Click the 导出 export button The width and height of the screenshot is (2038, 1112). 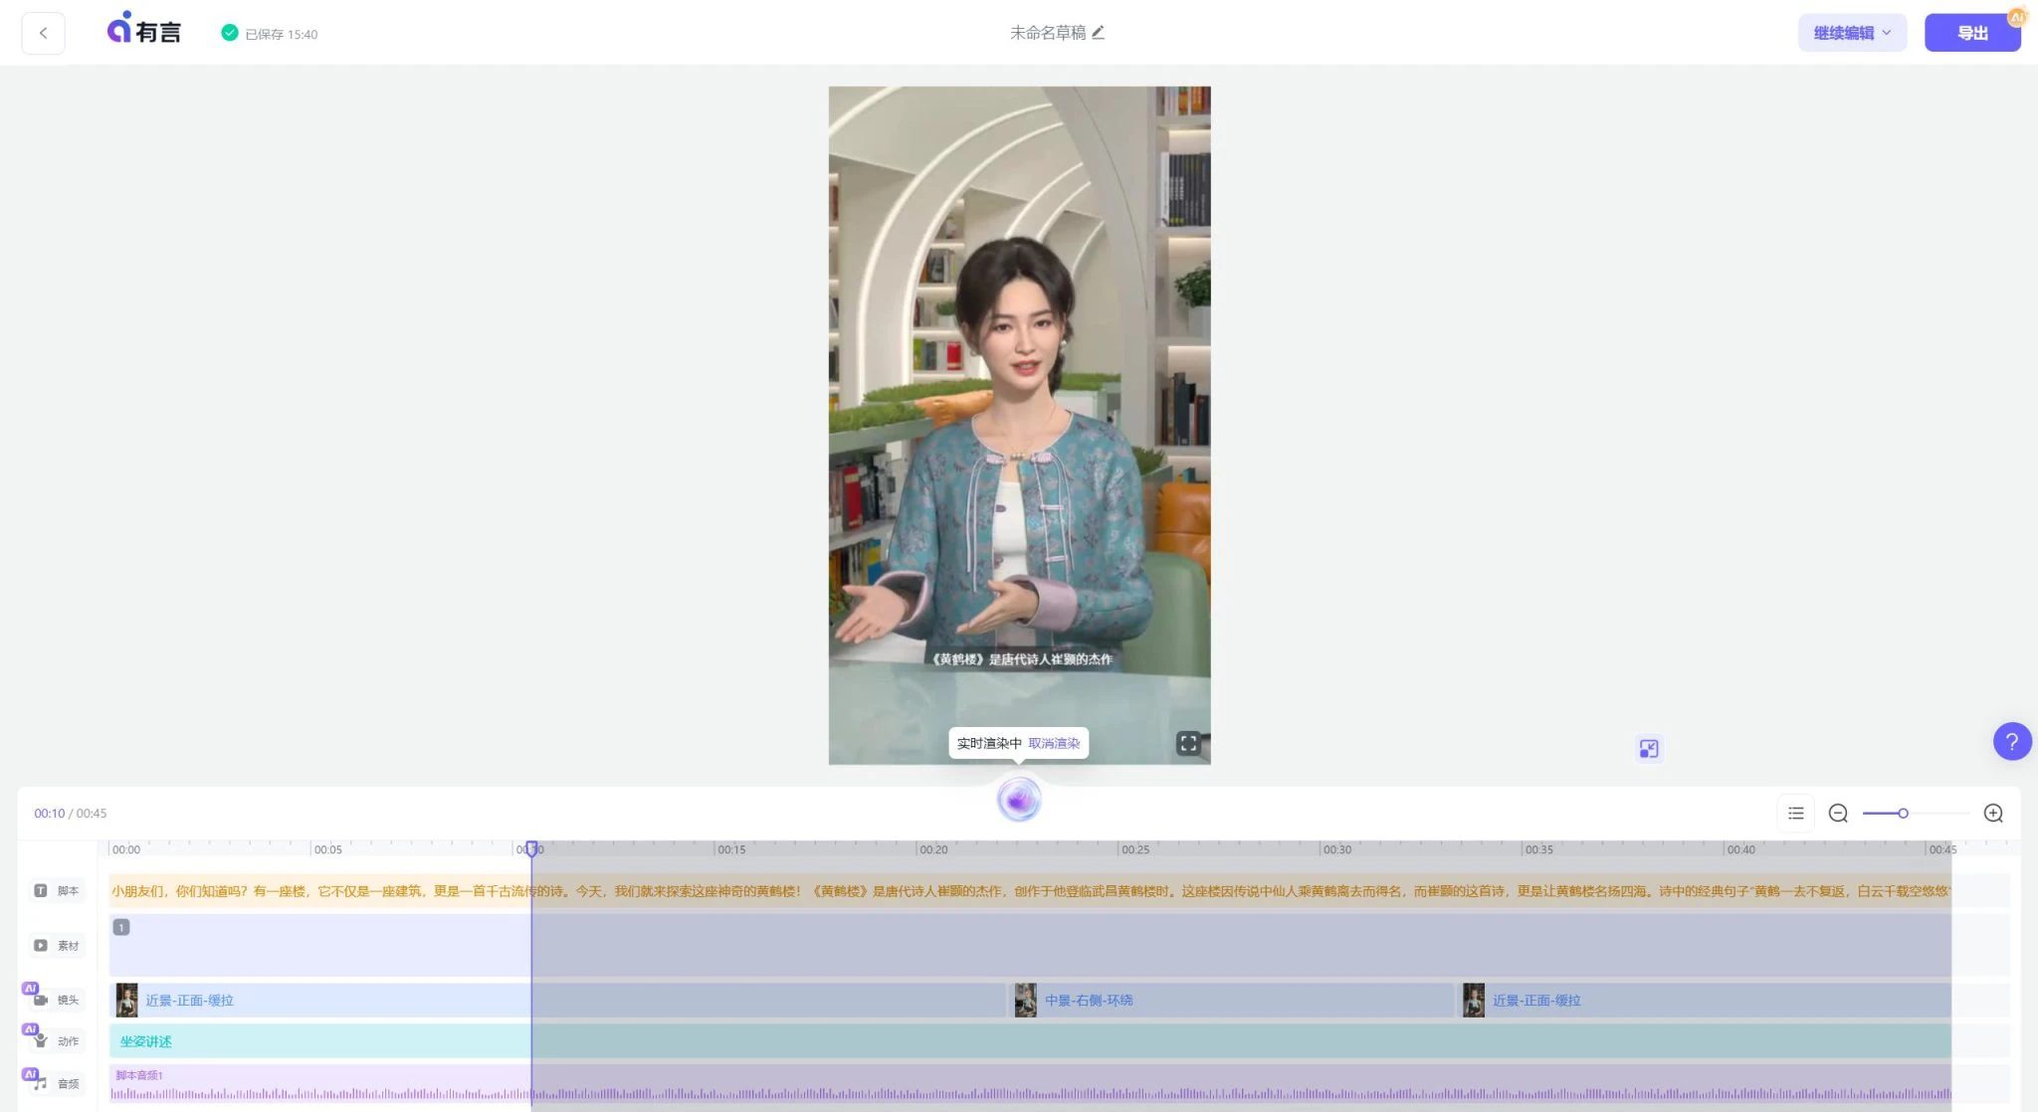(x=1971, y=33)
